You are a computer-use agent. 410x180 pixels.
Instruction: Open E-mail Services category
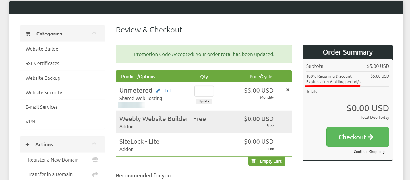point(42,107)
